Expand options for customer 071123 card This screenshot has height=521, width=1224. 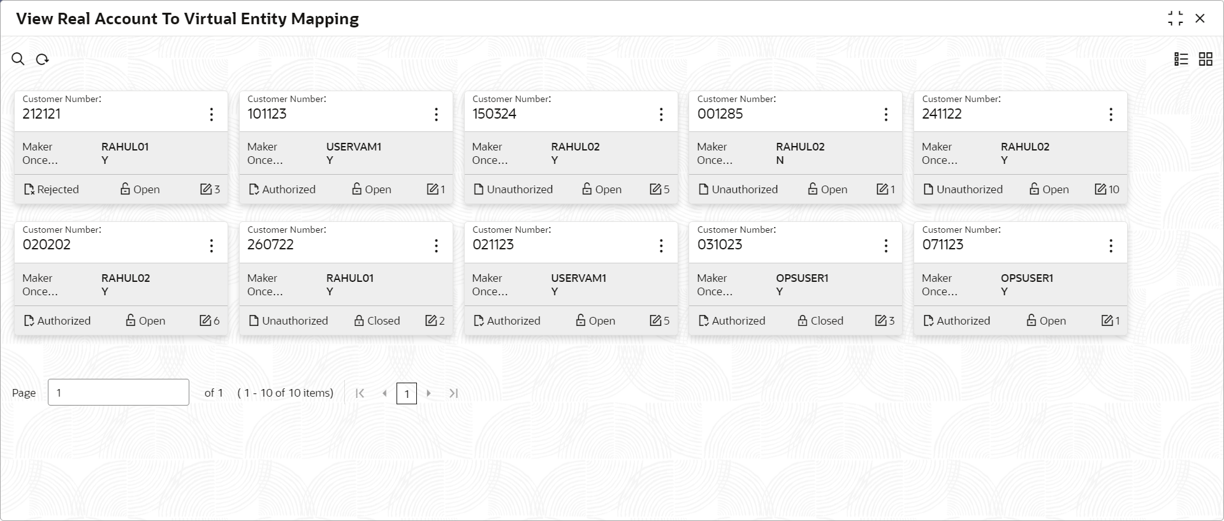pos(1111,246)
